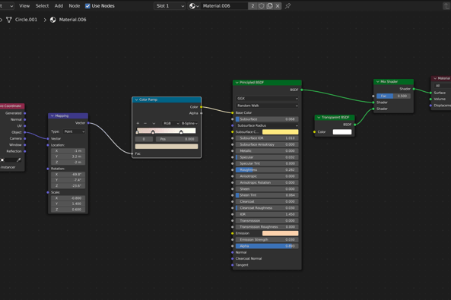The width and height of the screenshot is (451, 300).
Task: Click the Principled BSDF output socket
Action: pos(302,90)
